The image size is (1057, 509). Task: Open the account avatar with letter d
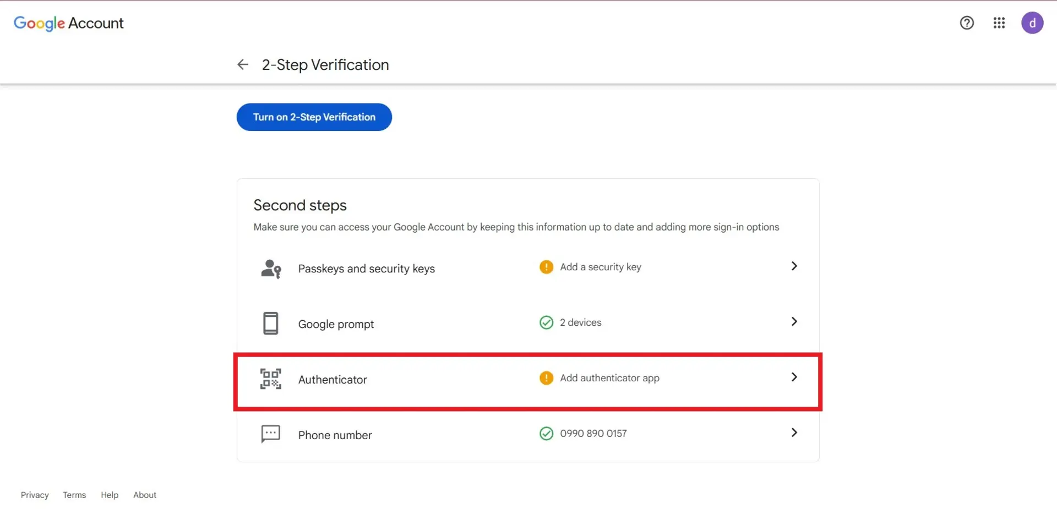pos(1032,23)
